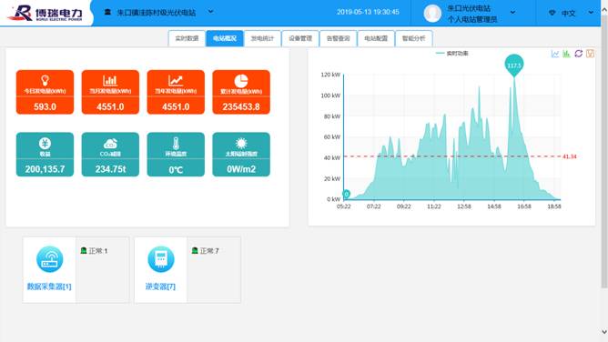Click the 数据采集器[1] link
The width and height of the screenshot is (608, 342).
[49, 287]
